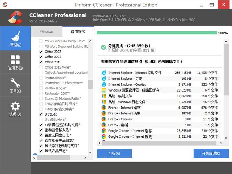Click the 256,415 KB size value

pyautogui.click(x=183, y=73)
